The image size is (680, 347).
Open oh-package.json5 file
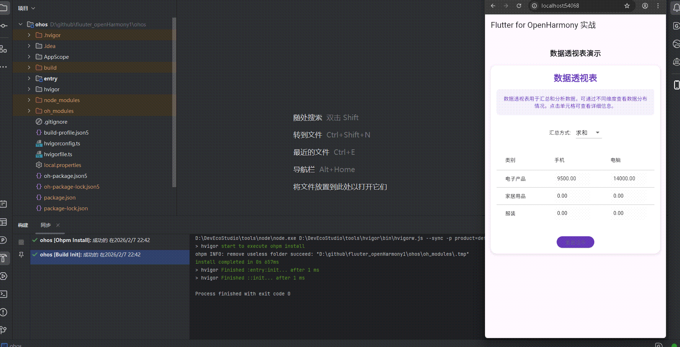coord(66,176)
